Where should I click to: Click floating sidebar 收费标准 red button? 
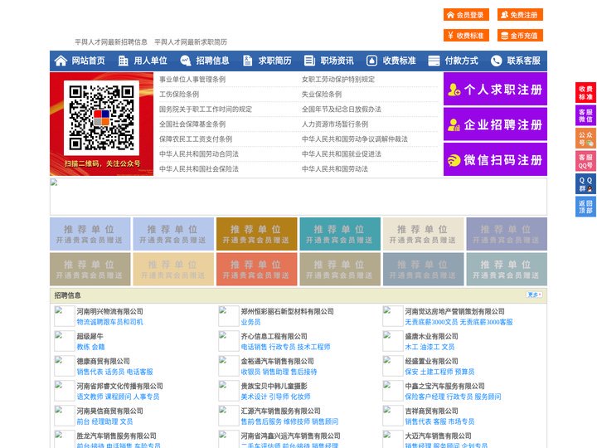pos(585,93)
